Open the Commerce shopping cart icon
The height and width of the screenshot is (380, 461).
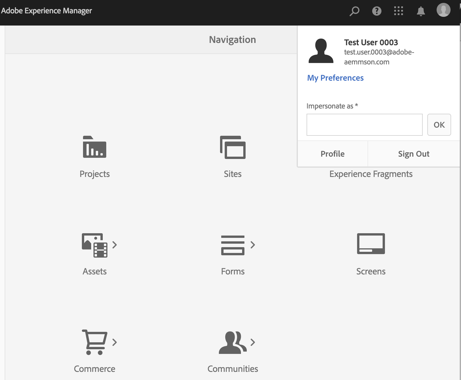(x=95, y=342)
